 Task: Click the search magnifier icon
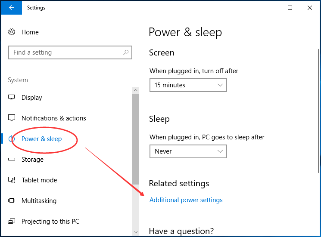click(126, 52)
